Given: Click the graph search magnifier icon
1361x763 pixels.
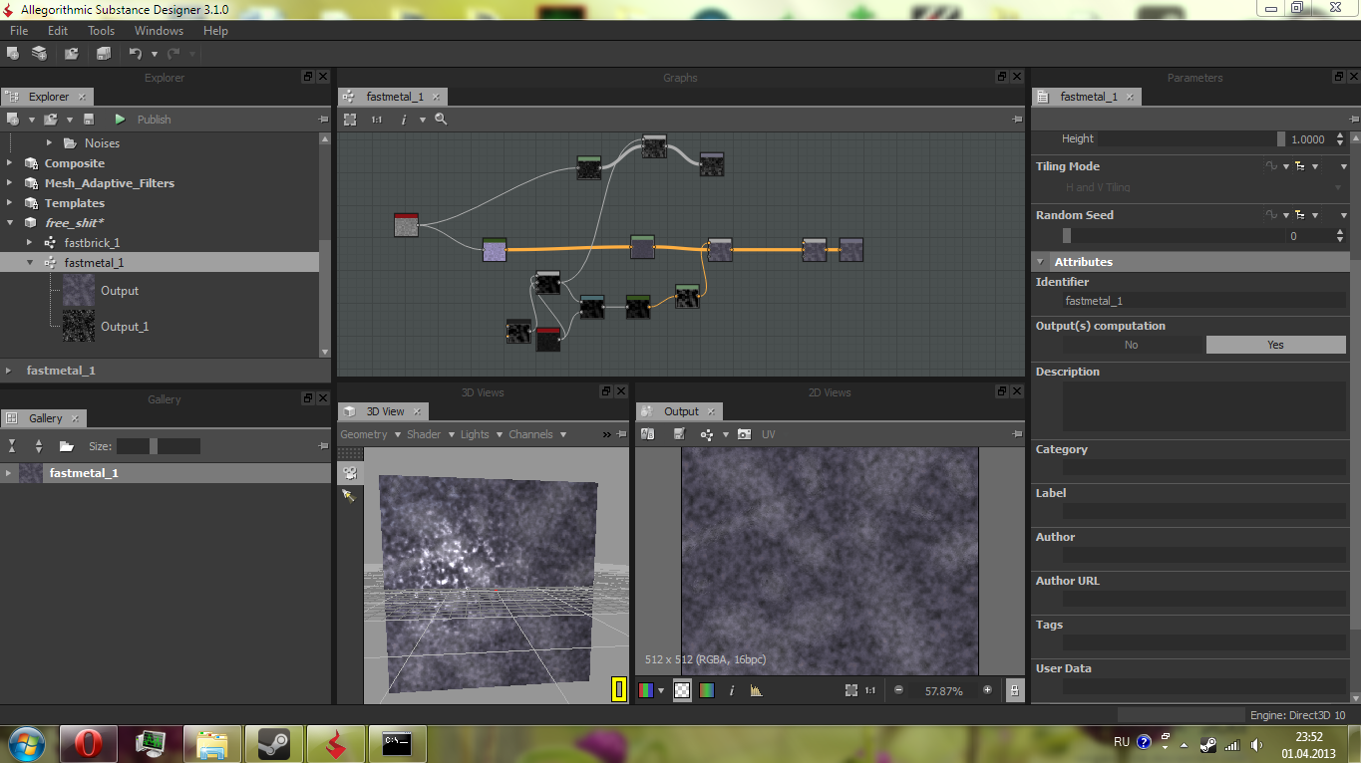Looking at the screenshot, I should coord(441,119).
